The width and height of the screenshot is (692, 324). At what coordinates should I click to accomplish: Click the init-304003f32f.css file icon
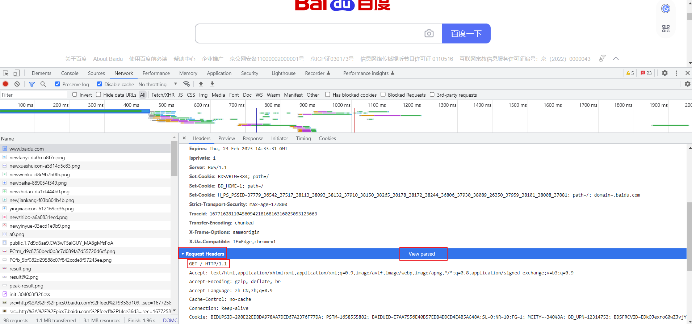pos(5,294)
